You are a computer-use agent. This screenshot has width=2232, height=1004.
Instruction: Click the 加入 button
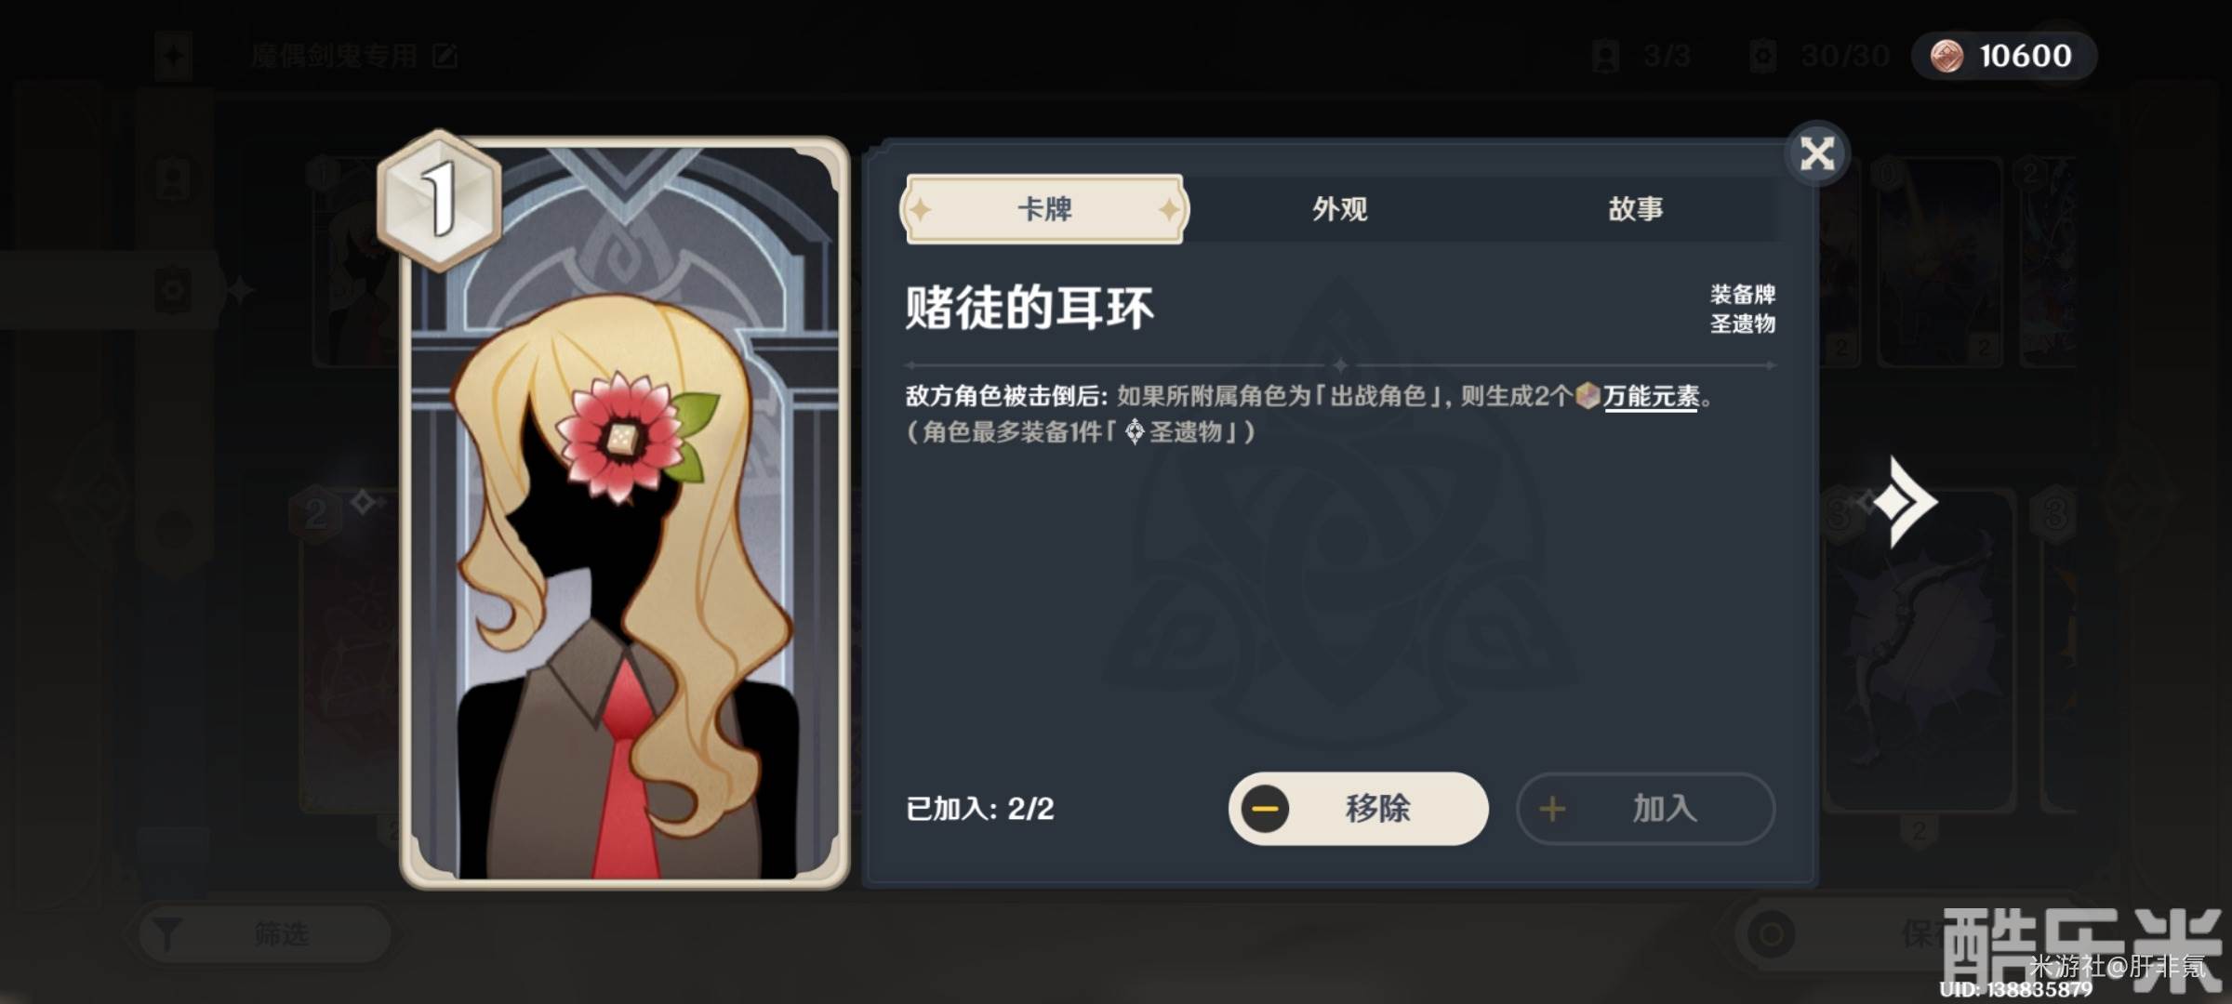click(x=1645, y=808)
